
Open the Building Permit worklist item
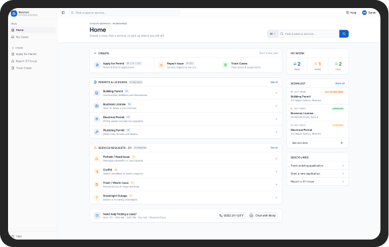click(x=317, y=97)
